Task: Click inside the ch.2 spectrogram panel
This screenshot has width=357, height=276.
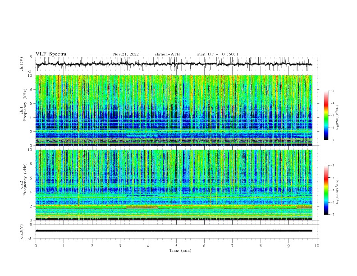Action: point(174,185)
